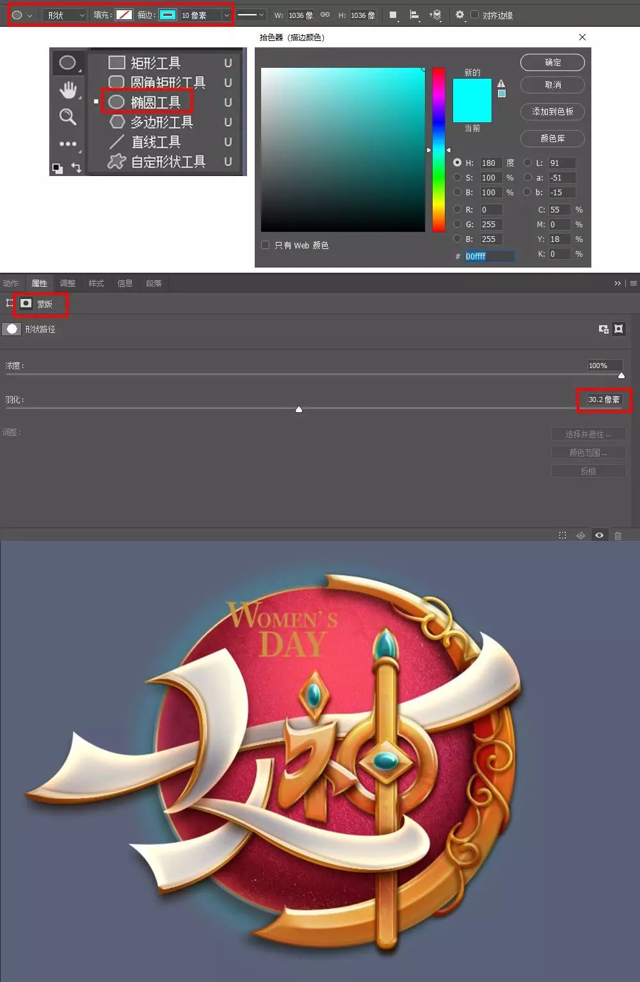
Task: Switch to the 属性 panel tab
Action: (x=40, y=283)
